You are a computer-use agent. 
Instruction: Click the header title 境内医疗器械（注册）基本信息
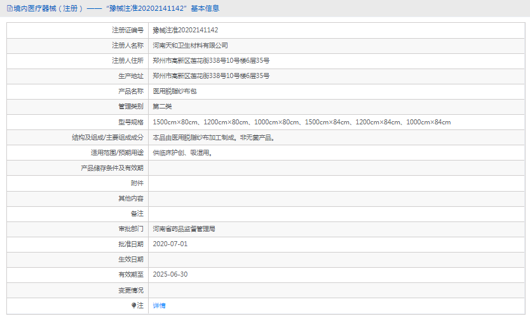click(x=116, y=8)
